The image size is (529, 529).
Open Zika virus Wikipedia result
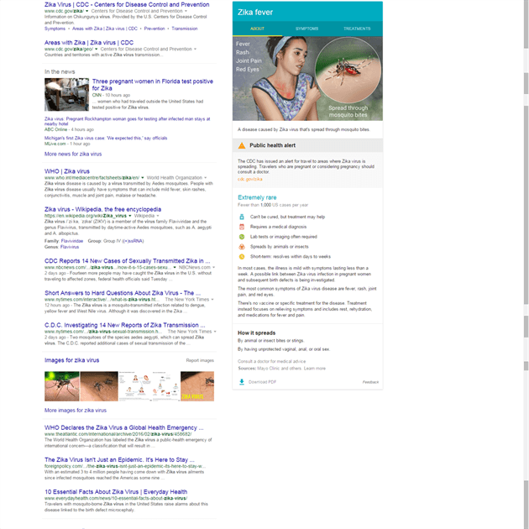click(x=103, y=209)
